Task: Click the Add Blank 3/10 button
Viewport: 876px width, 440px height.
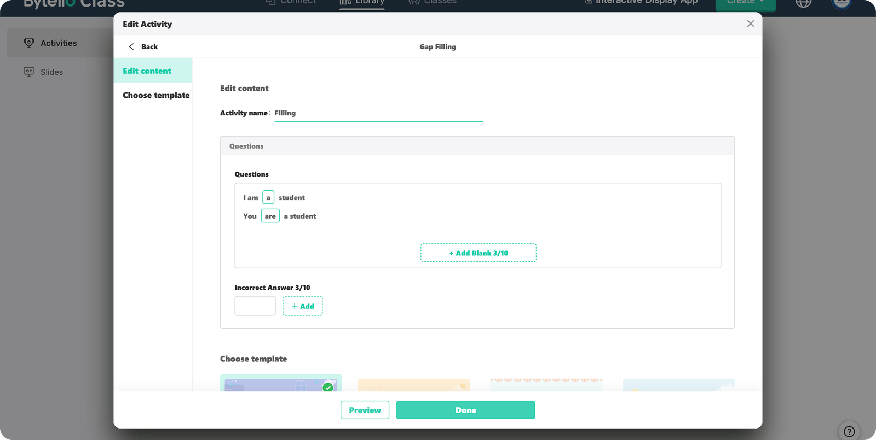Action: pos(478,253)
